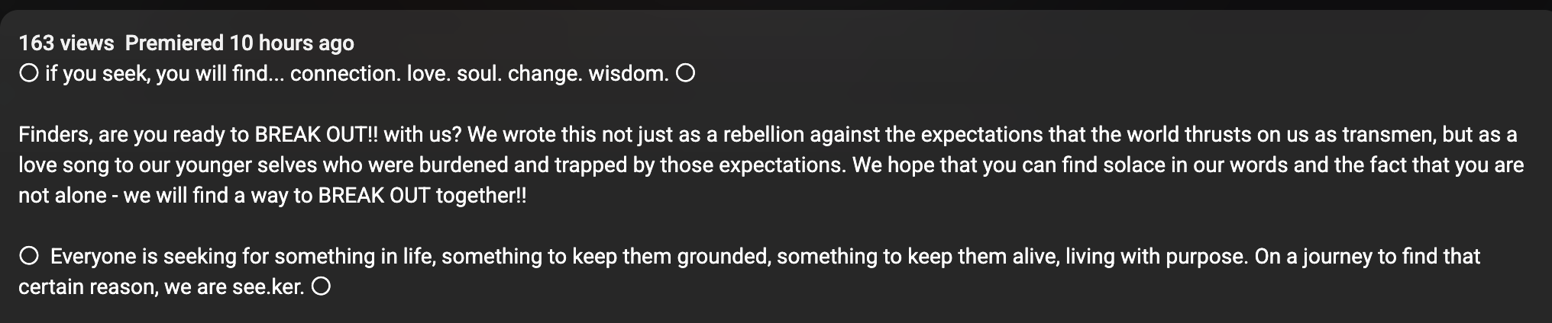The height and width of the screenshot is (323, 1552).
Task: Click the circle symbol after "see.ker."
Action: click(322, 287)
